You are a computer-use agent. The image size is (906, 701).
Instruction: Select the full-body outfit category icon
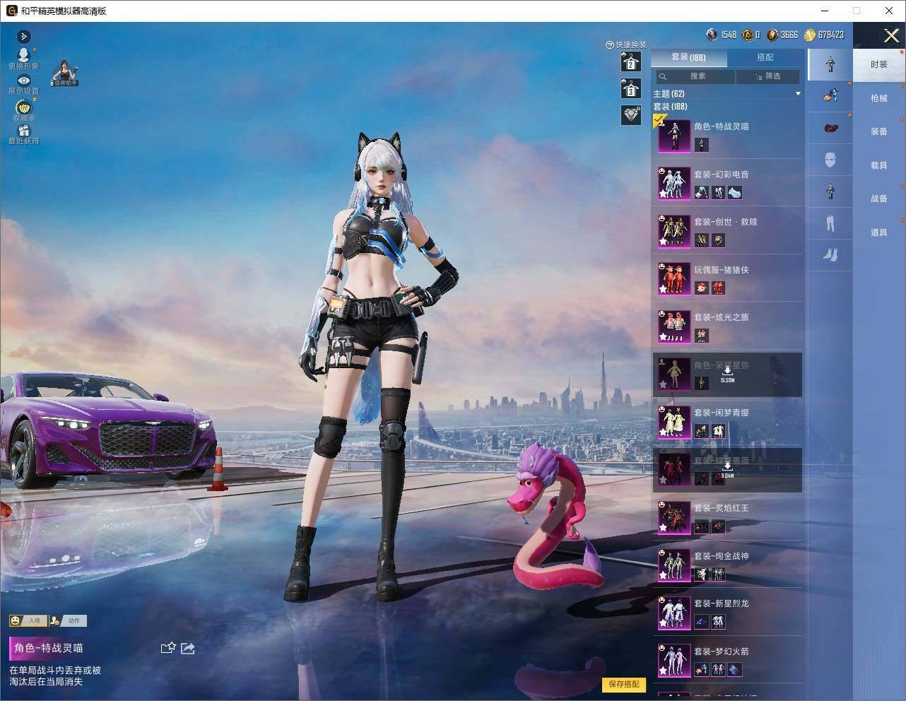(x=830, y=64)
